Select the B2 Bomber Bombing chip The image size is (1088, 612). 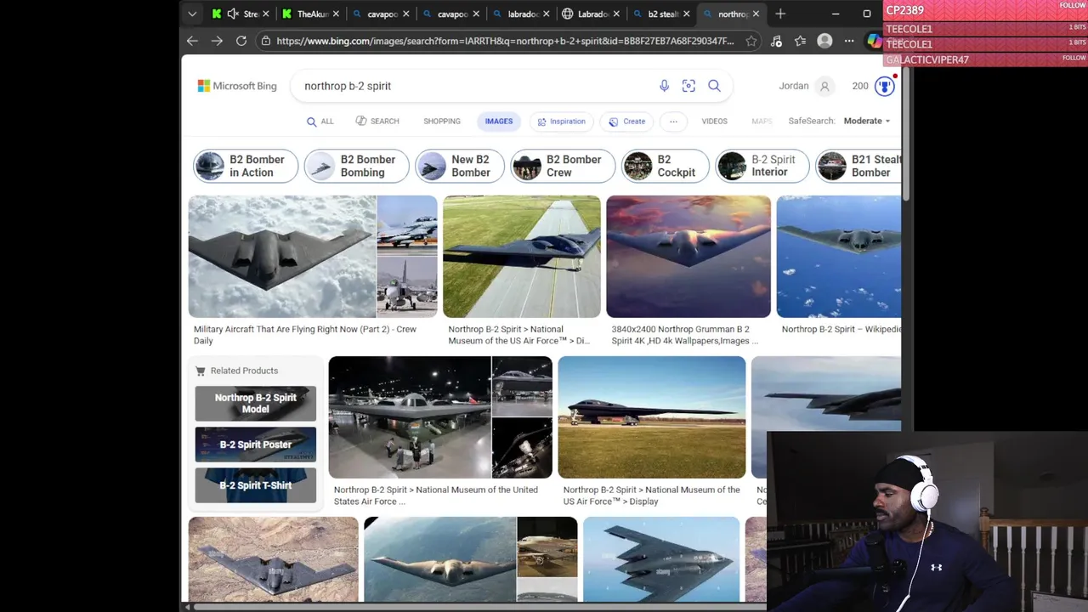tap(357, 166)
